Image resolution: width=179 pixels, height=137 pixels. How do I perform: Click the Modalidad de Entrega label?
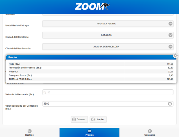click(17, 25)
